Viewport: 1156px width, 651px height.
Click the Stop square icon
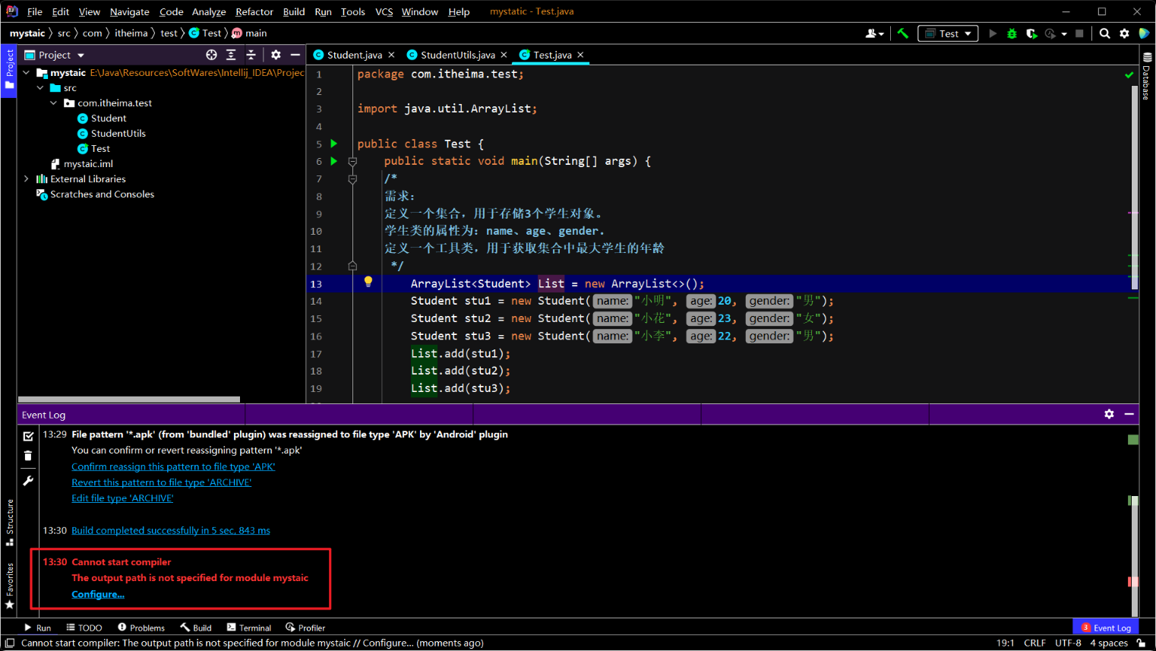[x=1079, y=33]
